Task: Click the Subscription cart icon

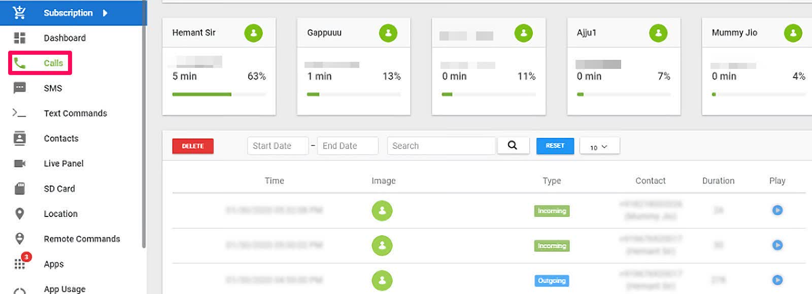Action: coord(19,13)
